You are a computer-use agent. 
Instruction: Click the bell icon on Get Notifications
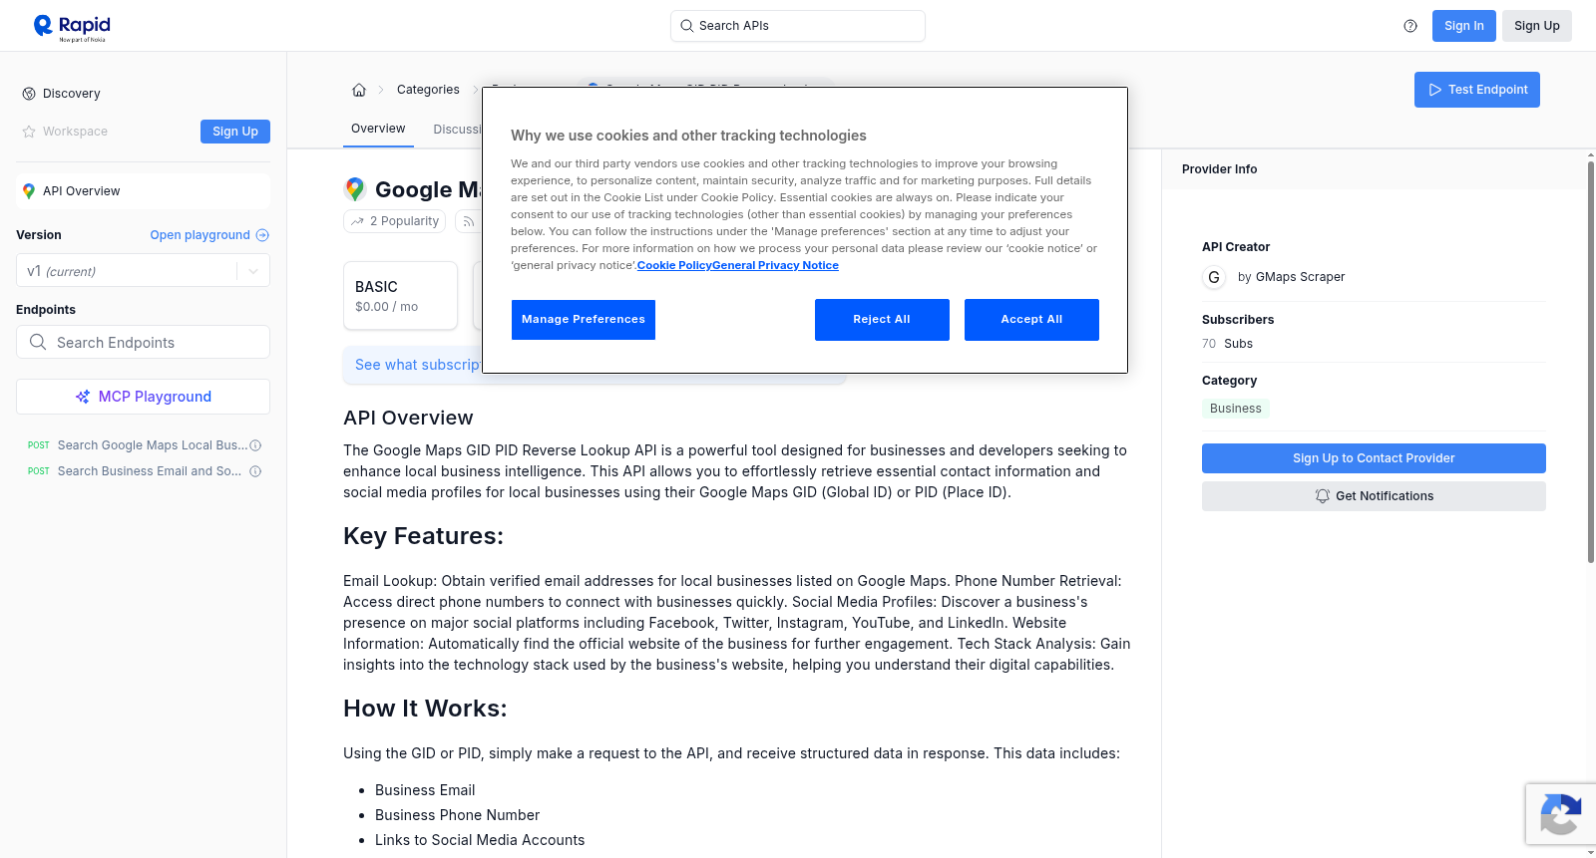coord(1323,496)
